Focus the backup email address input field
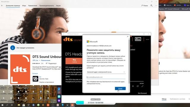The height and width of the screenshot is (107, 190). click(106, 77)
